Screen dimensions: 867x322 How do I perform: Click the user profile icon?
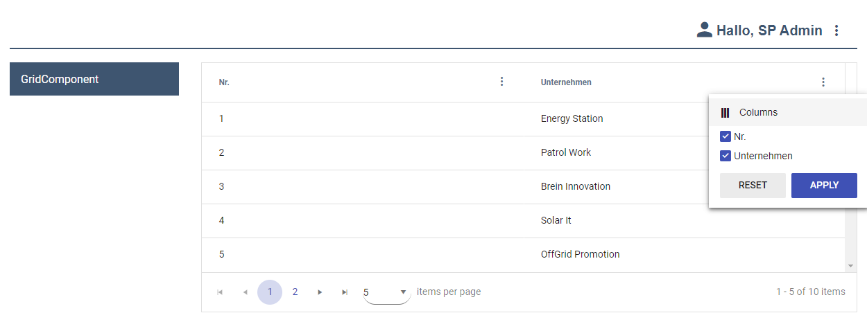704,30
